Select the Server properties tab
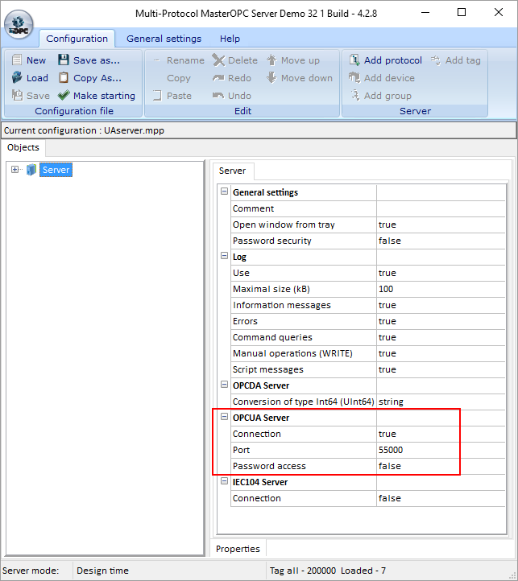Image resolution: width=518 pixels, height=581 pixels. click(232, 171)
